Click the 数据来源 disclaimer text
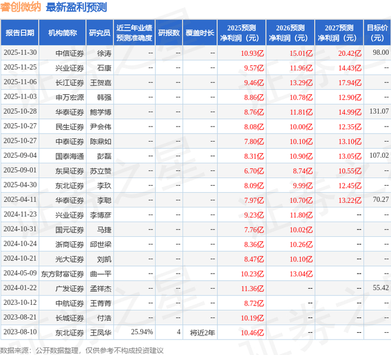Viewport: 391px width, 355px height. coord(82,351)
